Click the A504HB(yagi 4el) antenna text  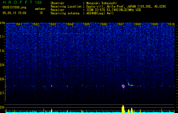pyautogui.click(x=100, y=13)
